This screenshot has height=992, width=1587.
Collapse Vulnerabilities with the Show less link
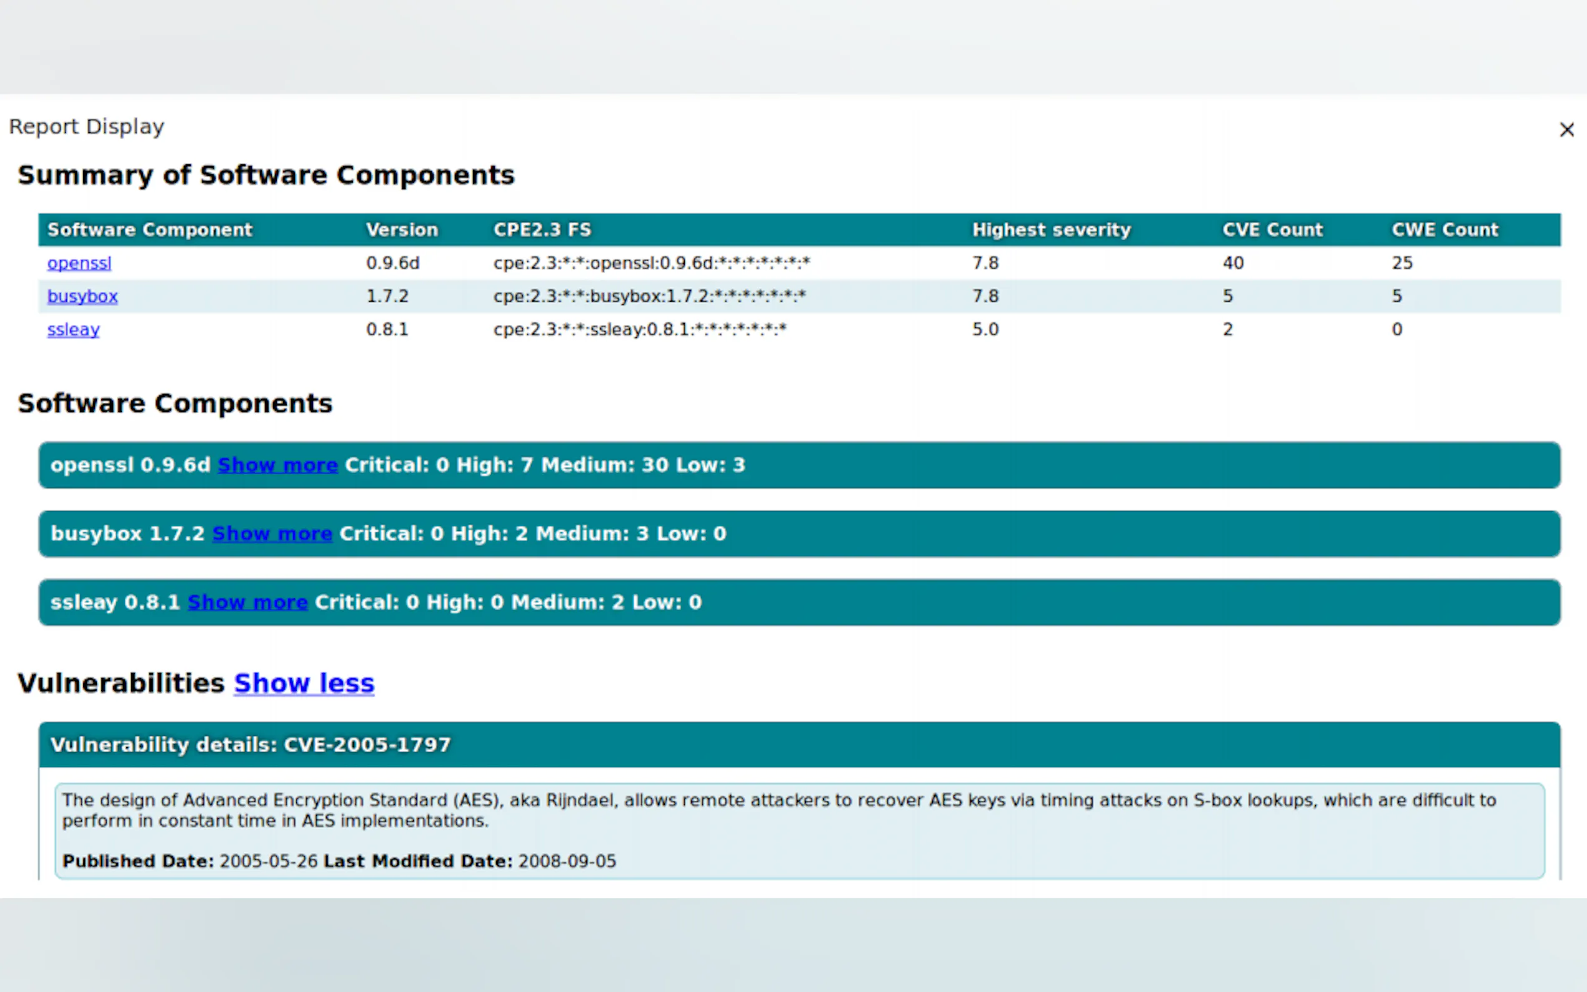[304, 683]
